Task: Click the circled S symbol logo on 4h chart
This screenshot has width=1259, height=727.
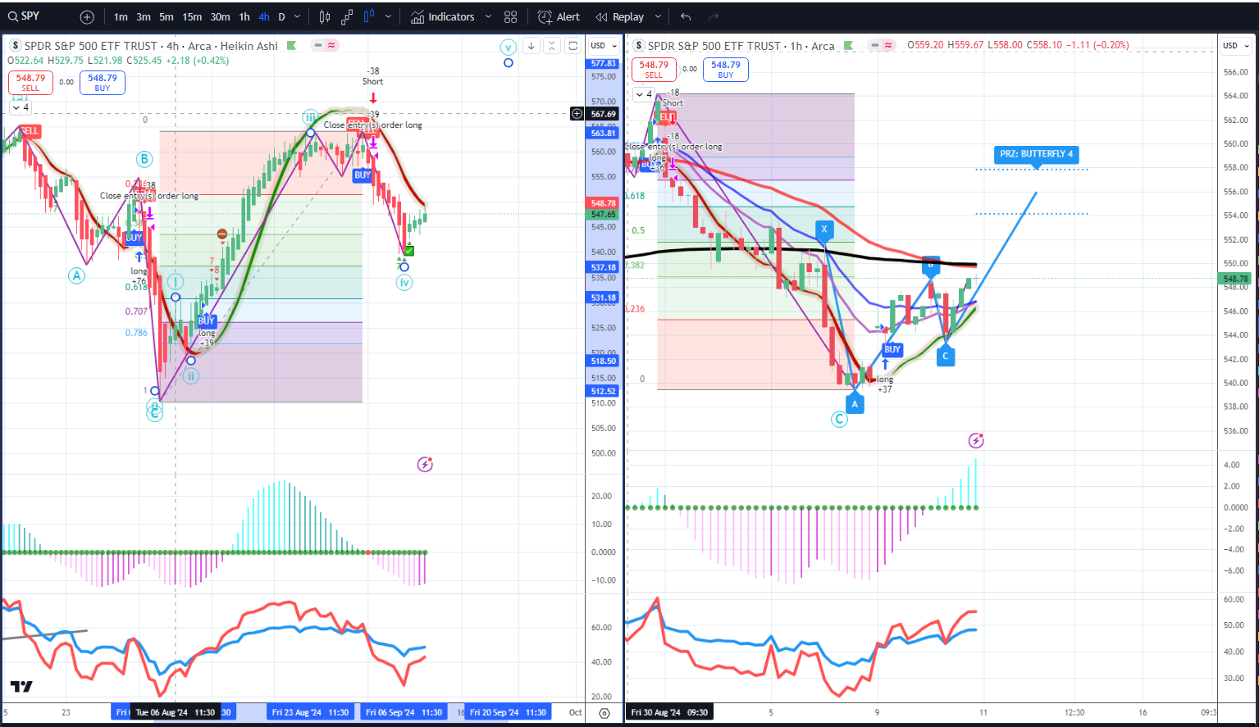Action: click(x=16, y=46)
